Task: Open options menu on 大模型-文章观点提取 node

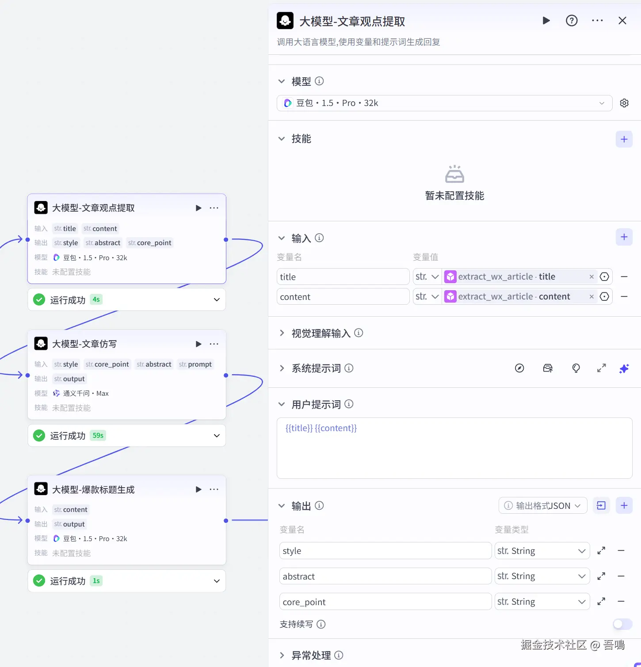Action: (214, 208)
